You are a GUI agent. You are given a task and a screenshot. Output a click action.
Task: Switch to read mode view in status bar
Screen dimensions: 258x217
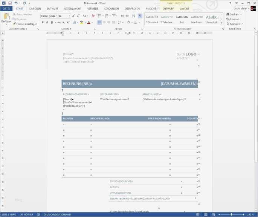point(198,214)
